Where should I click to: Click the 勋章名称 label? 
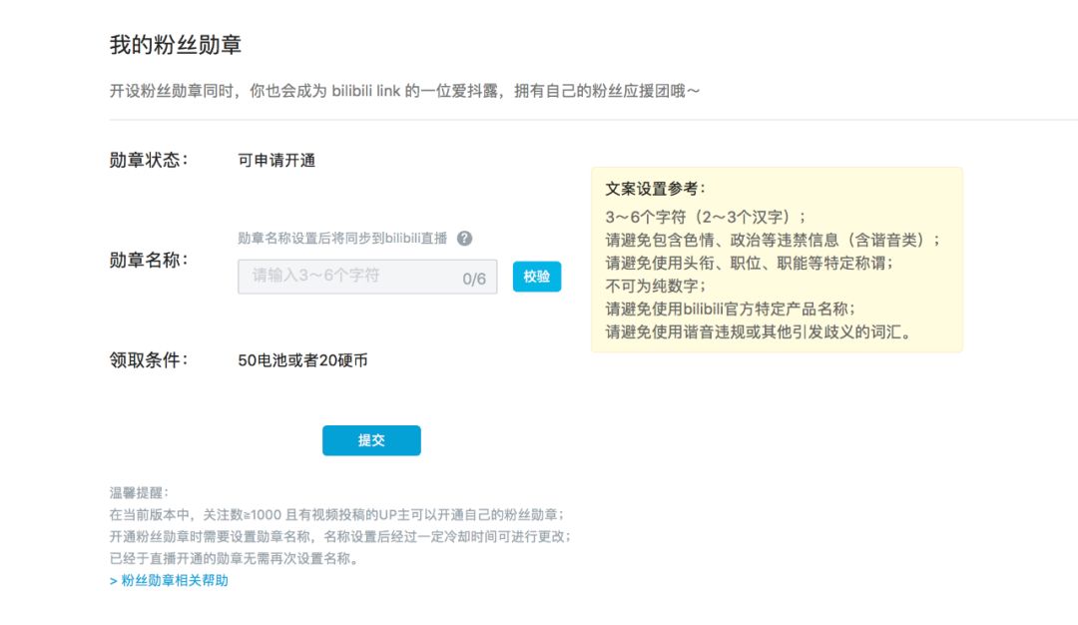pos(149,260)
